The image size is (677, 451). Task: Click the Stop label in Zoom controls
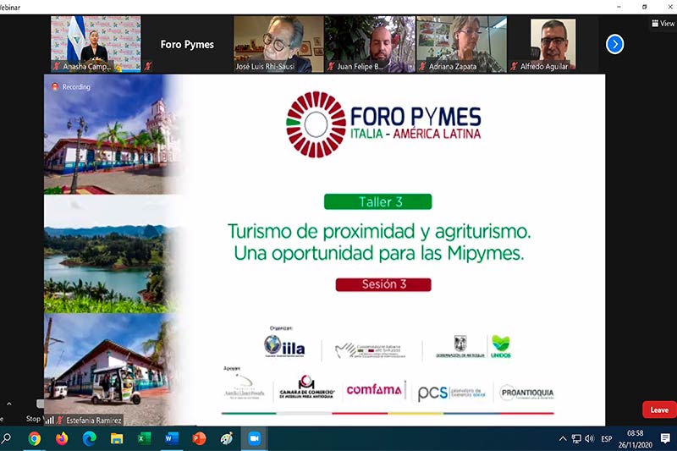33,419
